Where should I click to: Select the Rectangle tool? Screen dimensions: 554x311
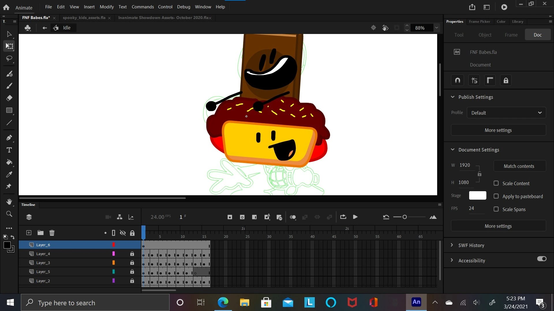[9, 110]
